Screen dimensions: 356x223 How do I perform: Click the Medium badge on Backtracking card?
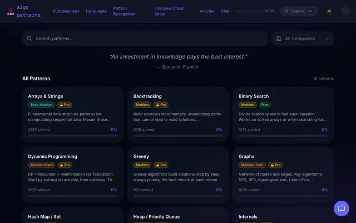[x=142, y=105]
